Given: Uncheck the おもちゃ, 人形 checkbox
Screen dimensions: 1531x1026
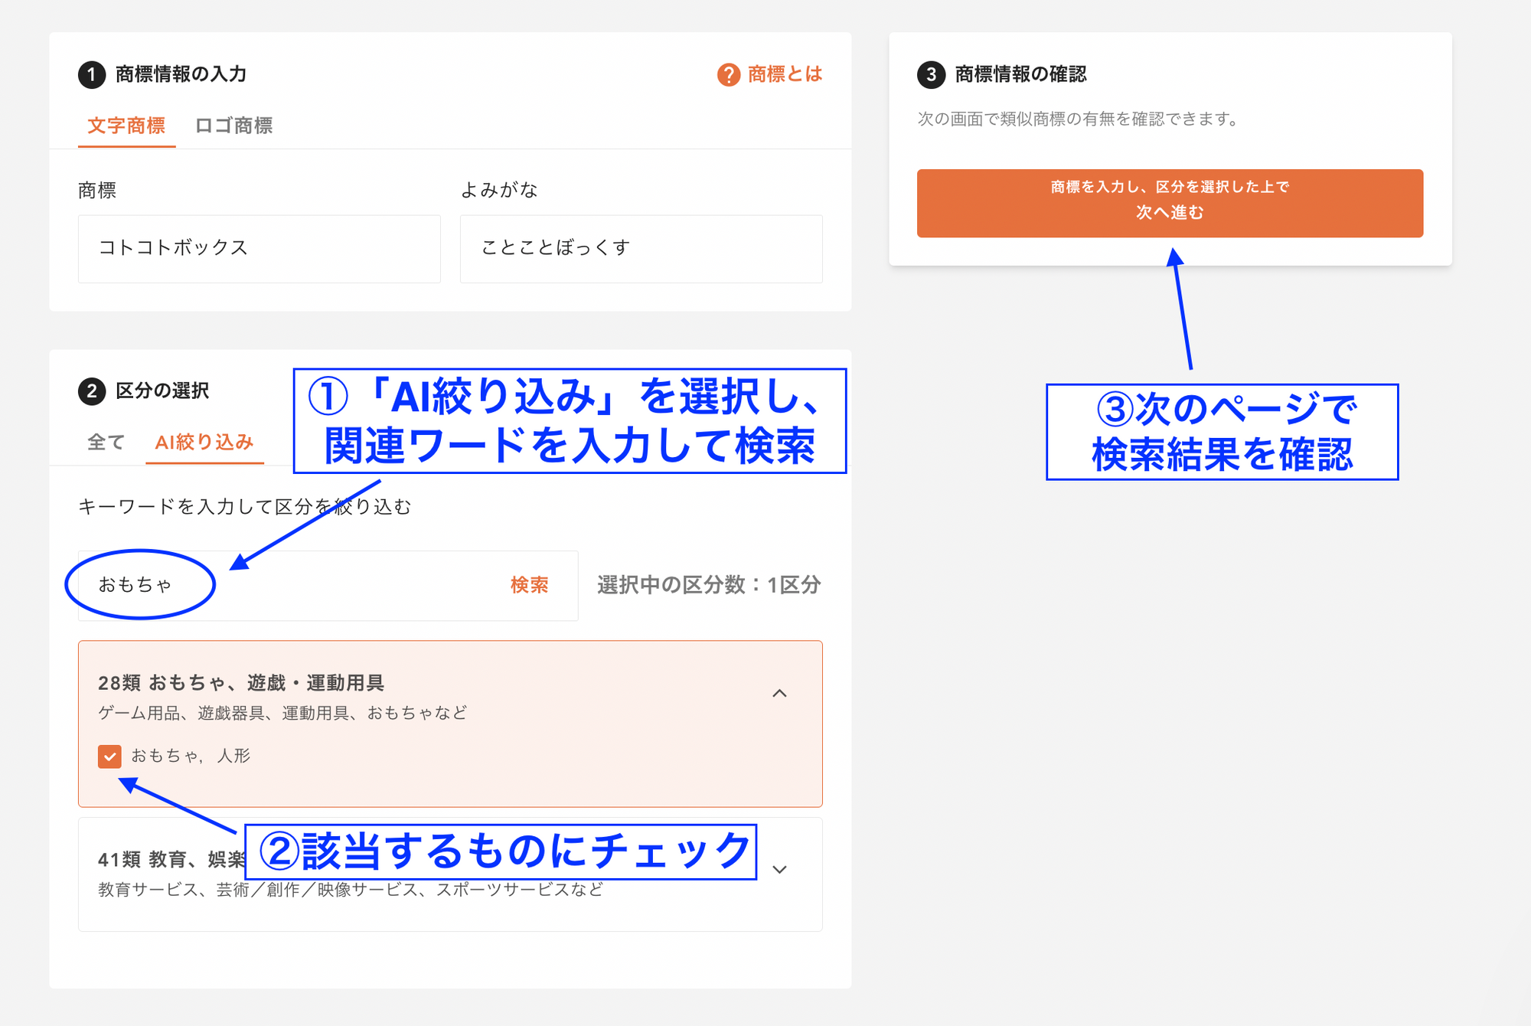Looking at the screenshot, I should [109, 756].
